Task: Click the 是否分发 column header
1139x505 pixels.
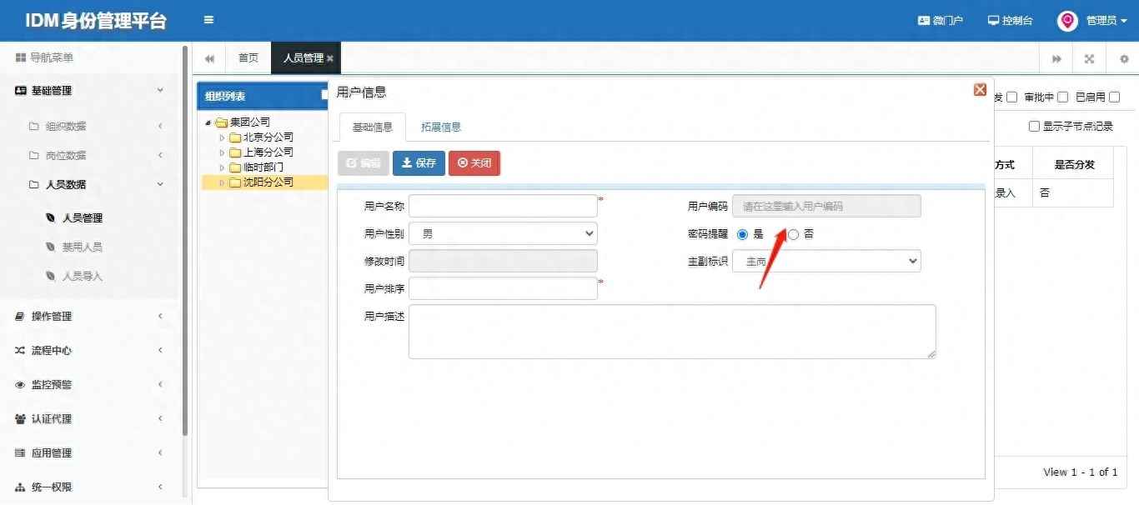Action: tap(1074, 165)
